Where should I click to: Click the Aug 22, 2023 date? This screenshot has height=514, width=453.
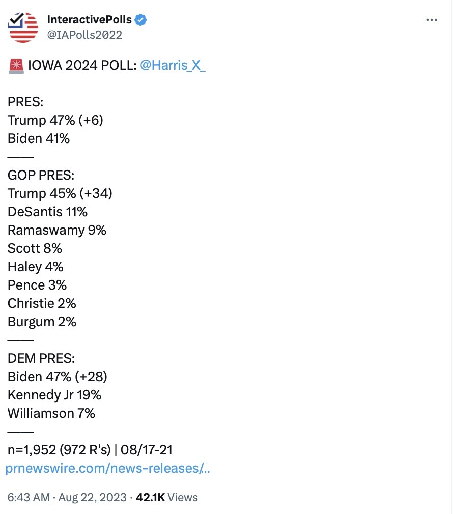click(x=93, y=497)
